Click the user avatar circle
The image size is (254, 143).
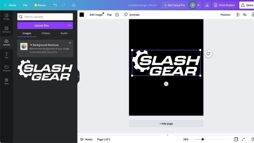point(192,5)
